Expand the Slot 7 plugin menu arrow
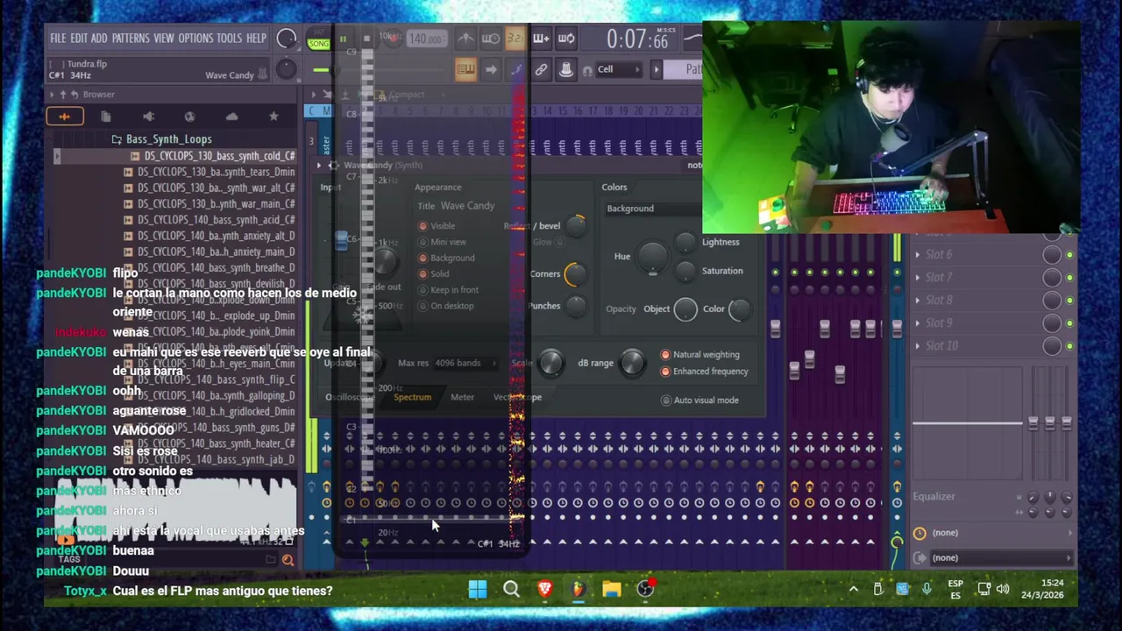The height and width of the screenshot is (631, 1122). coord(918,278)
